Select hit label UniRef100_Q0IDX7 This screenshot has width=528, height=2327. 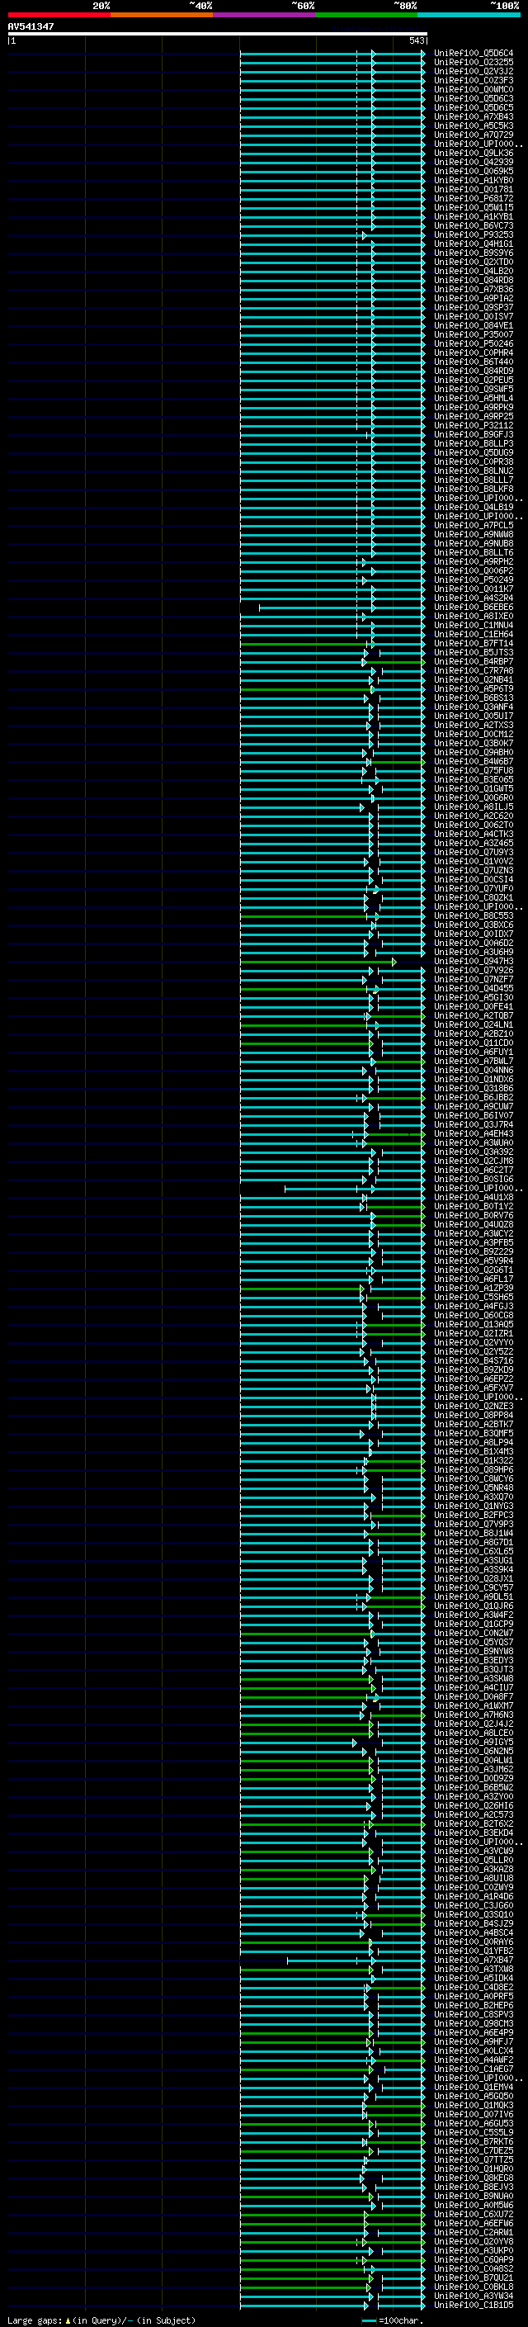pyautogui.click(x=474, y=934)
